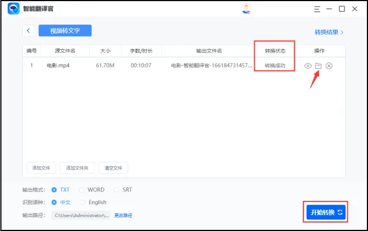Close the 智能翻译官 window
368x231 pixels.
click(355, 9)
